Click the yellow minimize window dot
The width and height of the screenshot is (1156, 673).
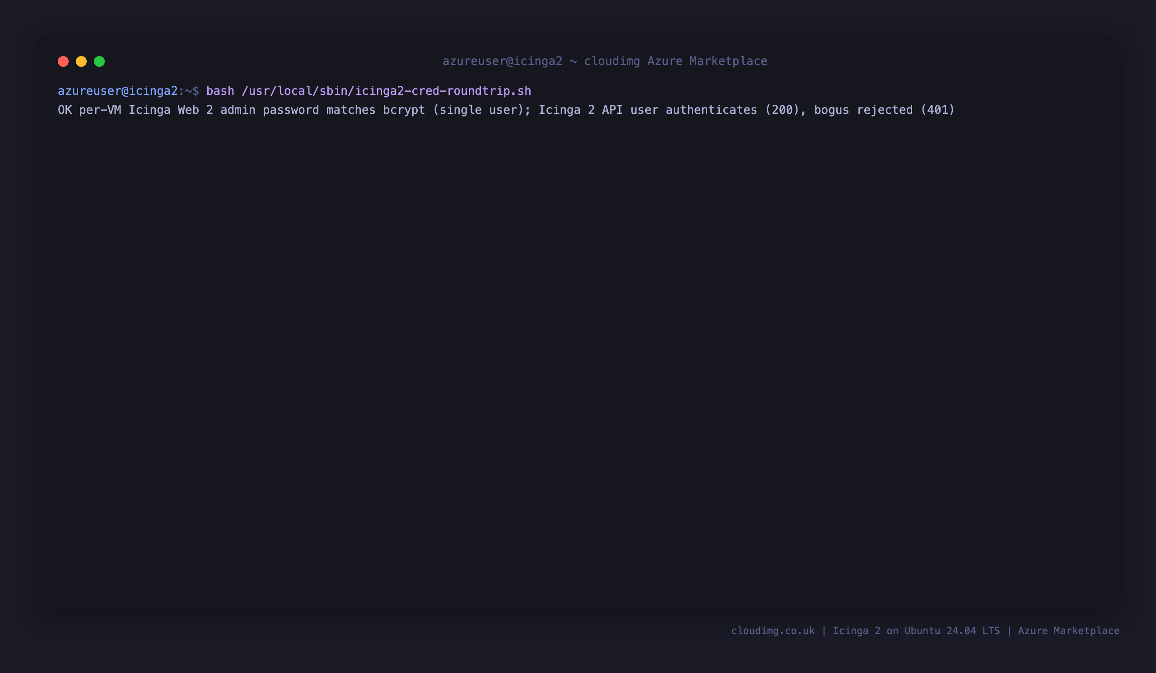[x=81, y=61]
